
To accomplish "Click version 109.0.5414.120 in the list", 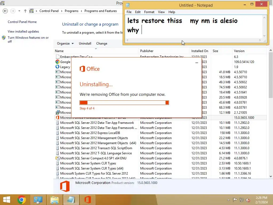I will (x=244, y=62).
